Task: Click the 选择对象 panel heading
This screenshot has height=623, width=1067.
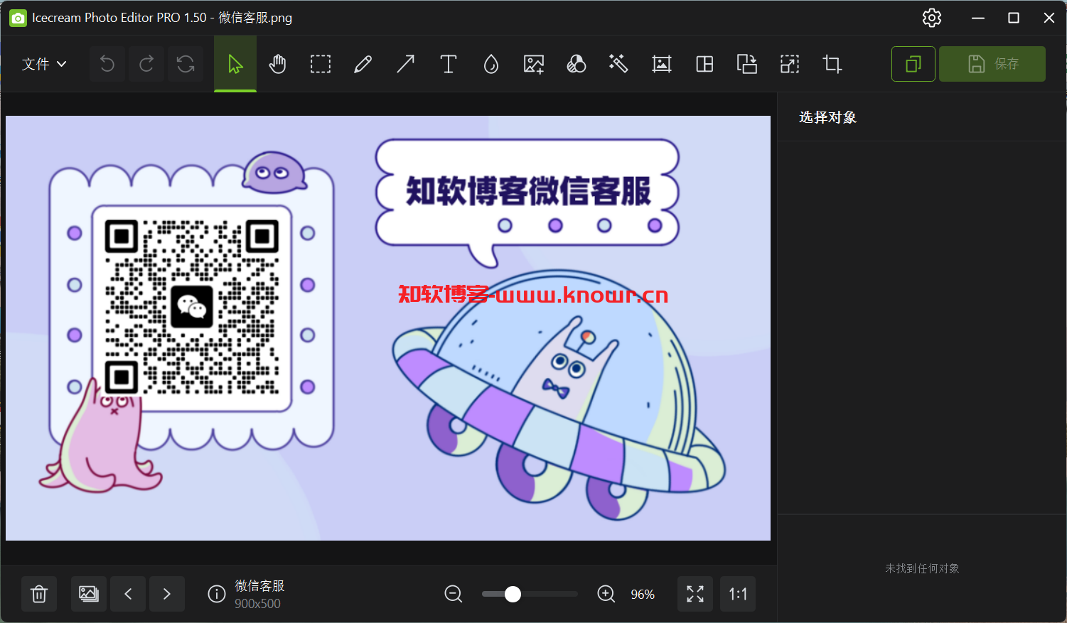Action: click(x=827, y=117)
